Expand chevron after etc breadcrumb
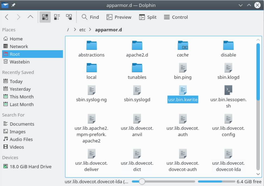Image resolution: width=264 pixels, height=186 pixels. [x=90, y=30]
